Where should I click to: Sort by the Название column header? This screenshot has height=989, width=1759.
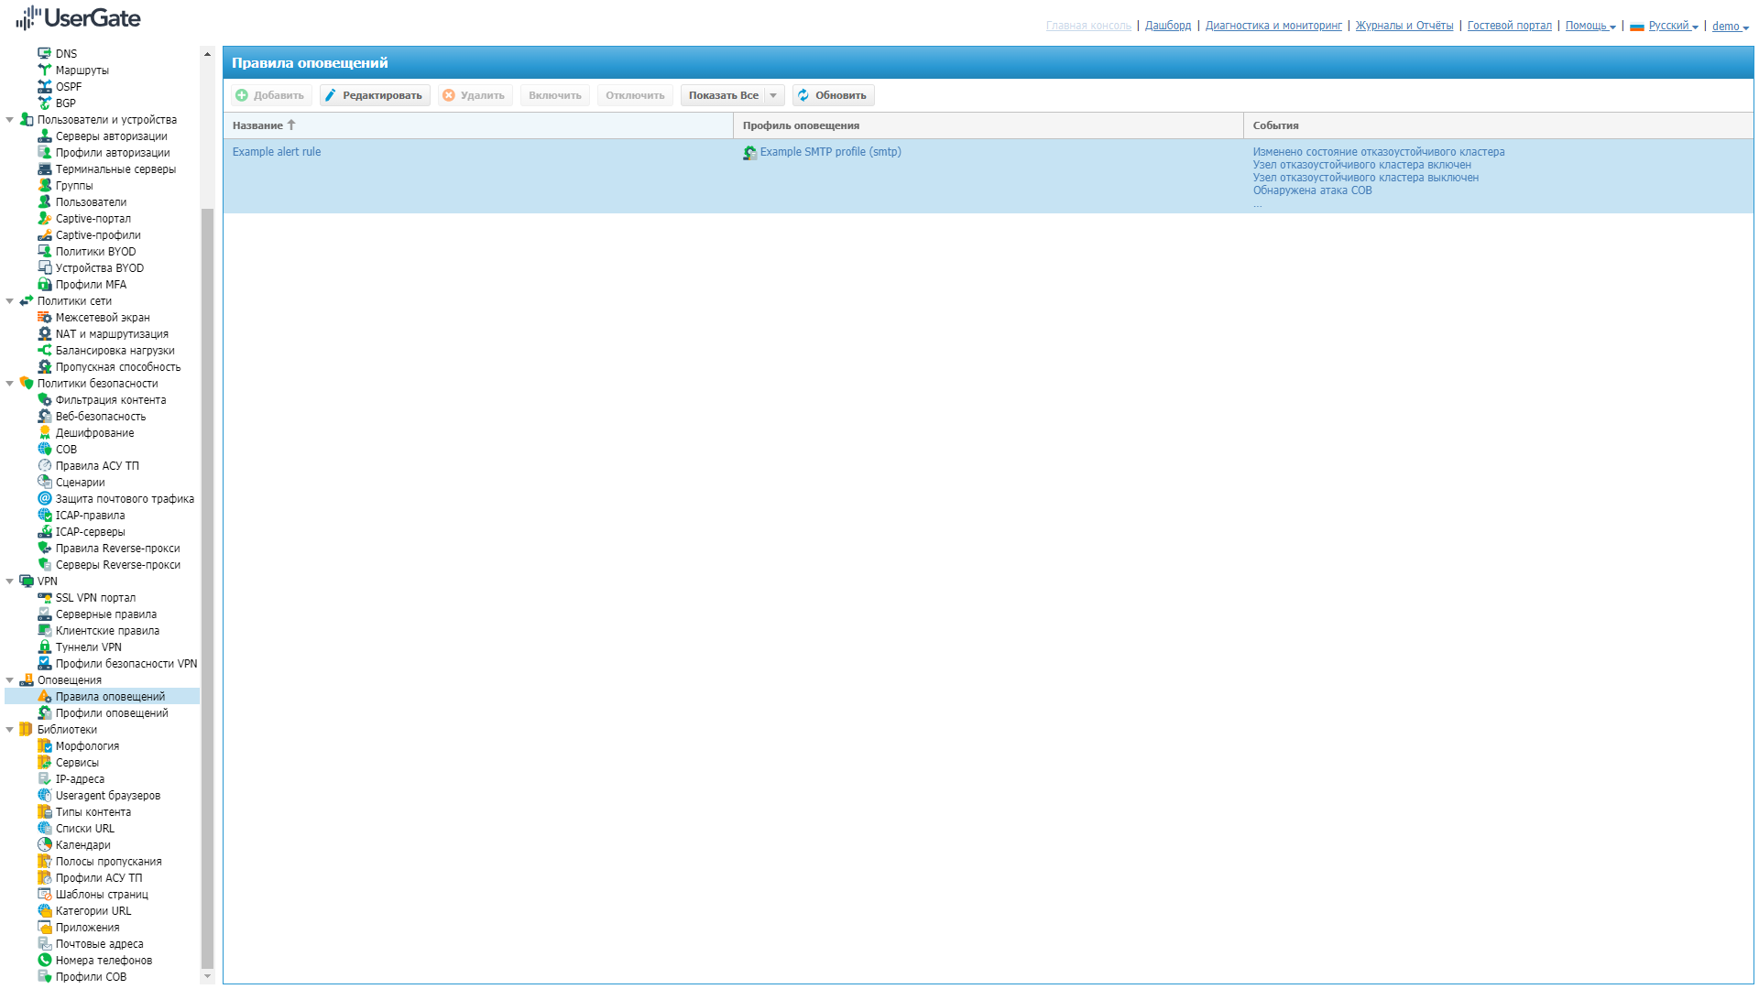258,125
